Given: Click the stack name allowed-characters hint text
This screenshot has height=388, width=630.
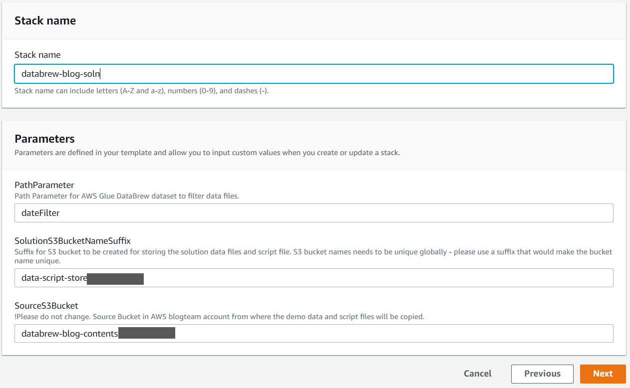Looking at the screenshot, I should [142, 91].
